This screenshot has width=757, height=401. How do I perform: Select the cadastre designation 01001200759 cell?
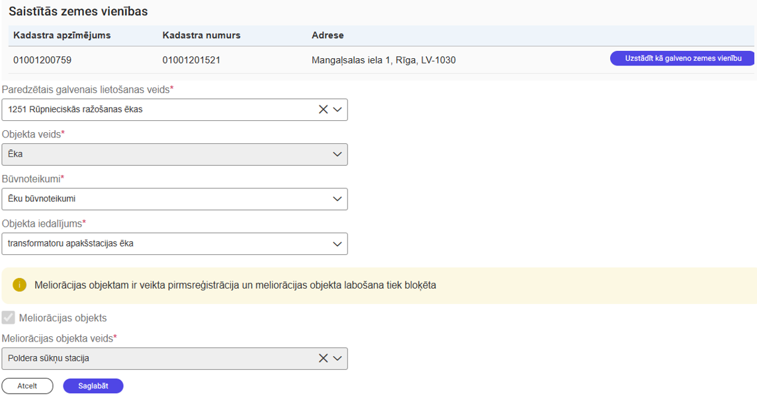(42, 60)
